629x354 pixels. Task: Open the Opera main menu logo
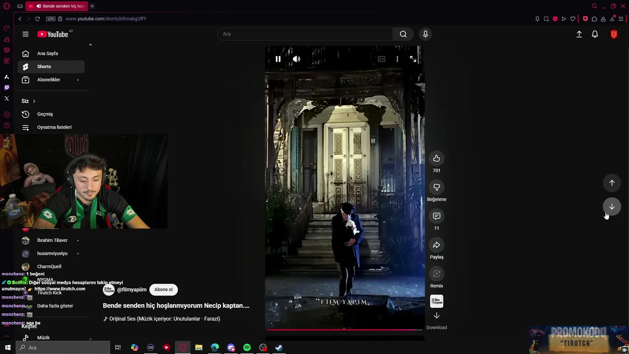pyautogui.click(x=7, y=6)
